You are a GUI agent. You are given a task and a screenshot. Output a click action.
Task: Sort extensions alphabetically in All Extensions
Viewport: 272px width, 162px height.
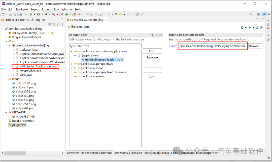click(x=152, y=35)
